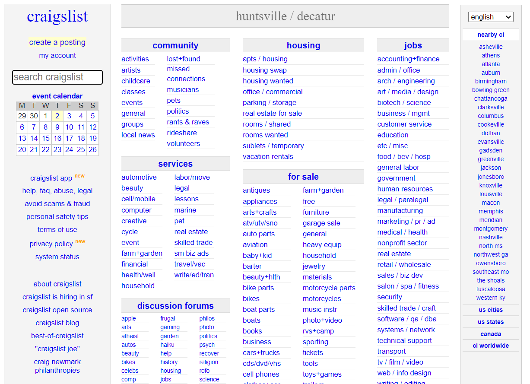The height and width of the screenshot is (384, 530).
Task: View software / qa / dba jobs
Action: coord(406,319)
